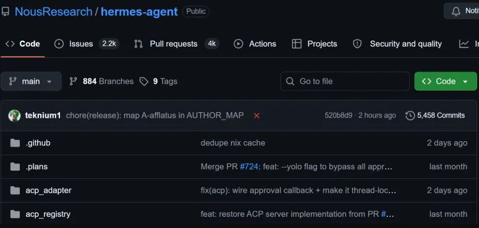Click the Issues circle-dot icon

pyautogui.click(x=59, y=44)
